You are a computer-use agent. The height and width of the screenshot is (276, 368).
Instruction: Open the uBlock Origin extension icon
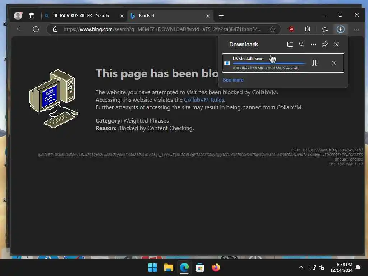pos(291,29)
